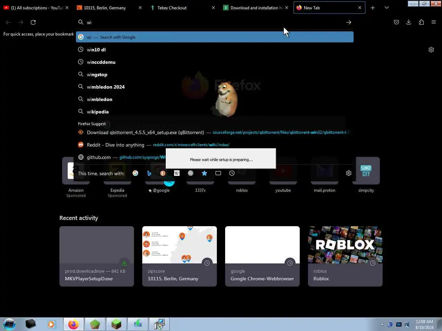Open the MKVPlayerSetupD.exe recent activity card
This screenshot has width=442, height=331.
[x=97, y=256]
